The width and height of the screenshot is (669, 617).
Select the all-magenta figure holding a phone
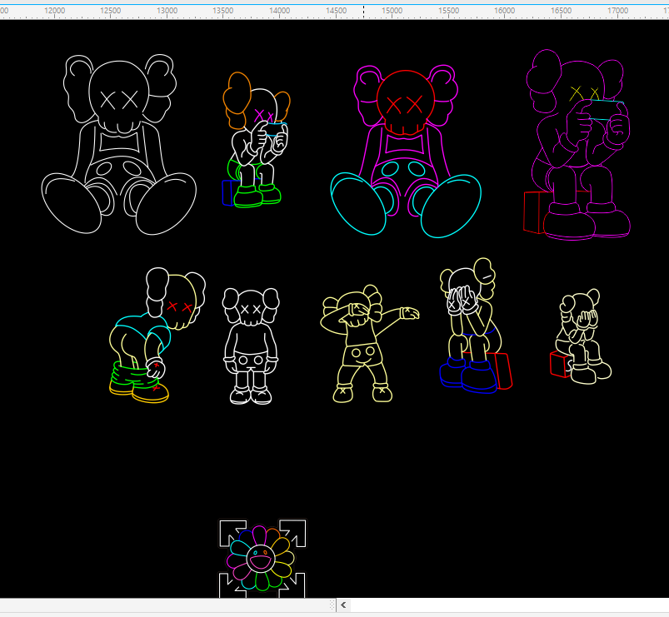577,145
